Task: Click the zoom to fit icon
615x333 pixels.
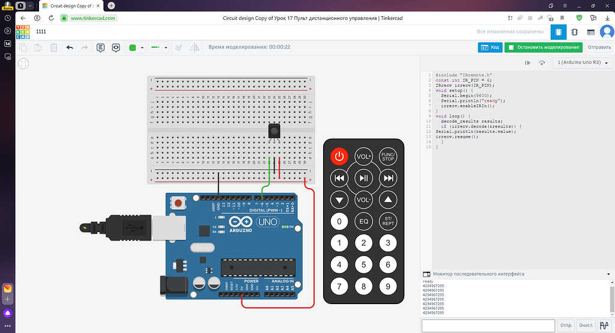Action: click(x=23, y=63)
